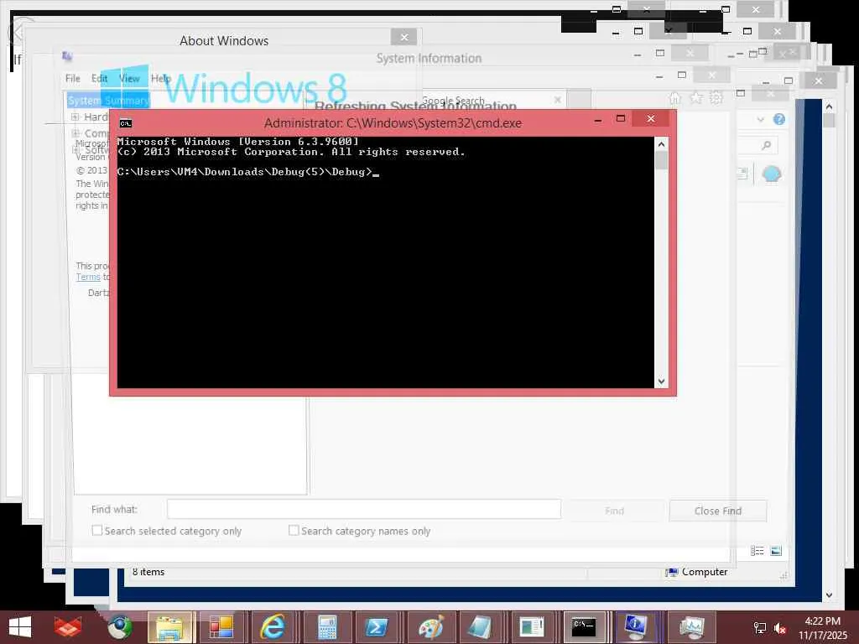This screenshot has height=644, width=859.
Task: Switch Explorer to details view icon
Action: [x=757, y=551]
